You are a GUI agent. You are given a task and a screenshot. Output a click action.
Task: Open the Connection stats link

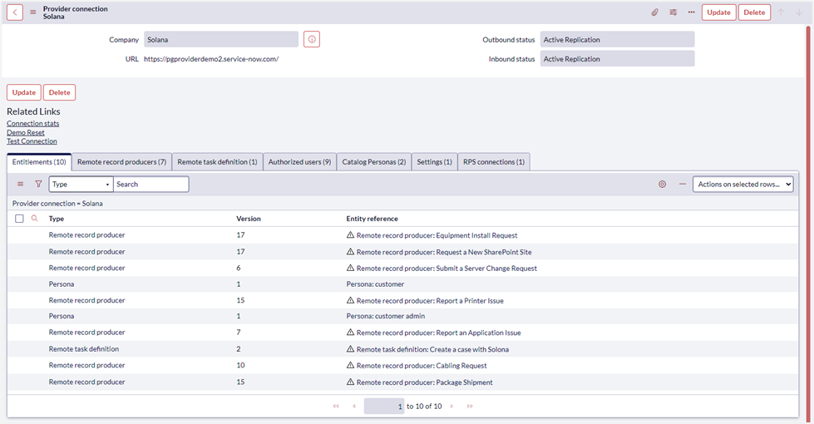click(32, 124)
